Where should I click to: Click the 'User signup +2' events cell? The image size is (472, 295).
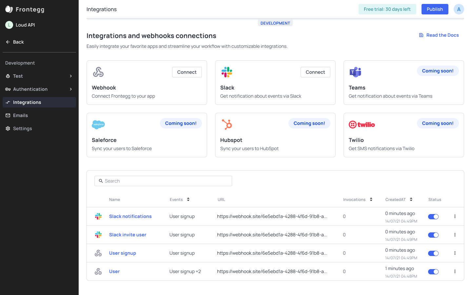coord(185,271)
